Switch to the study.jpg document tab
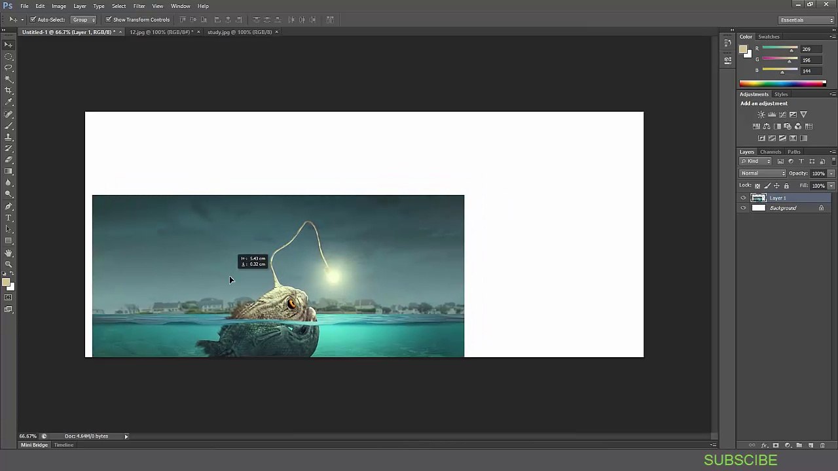This screenshot has height=471, width=838. [239, 32]
